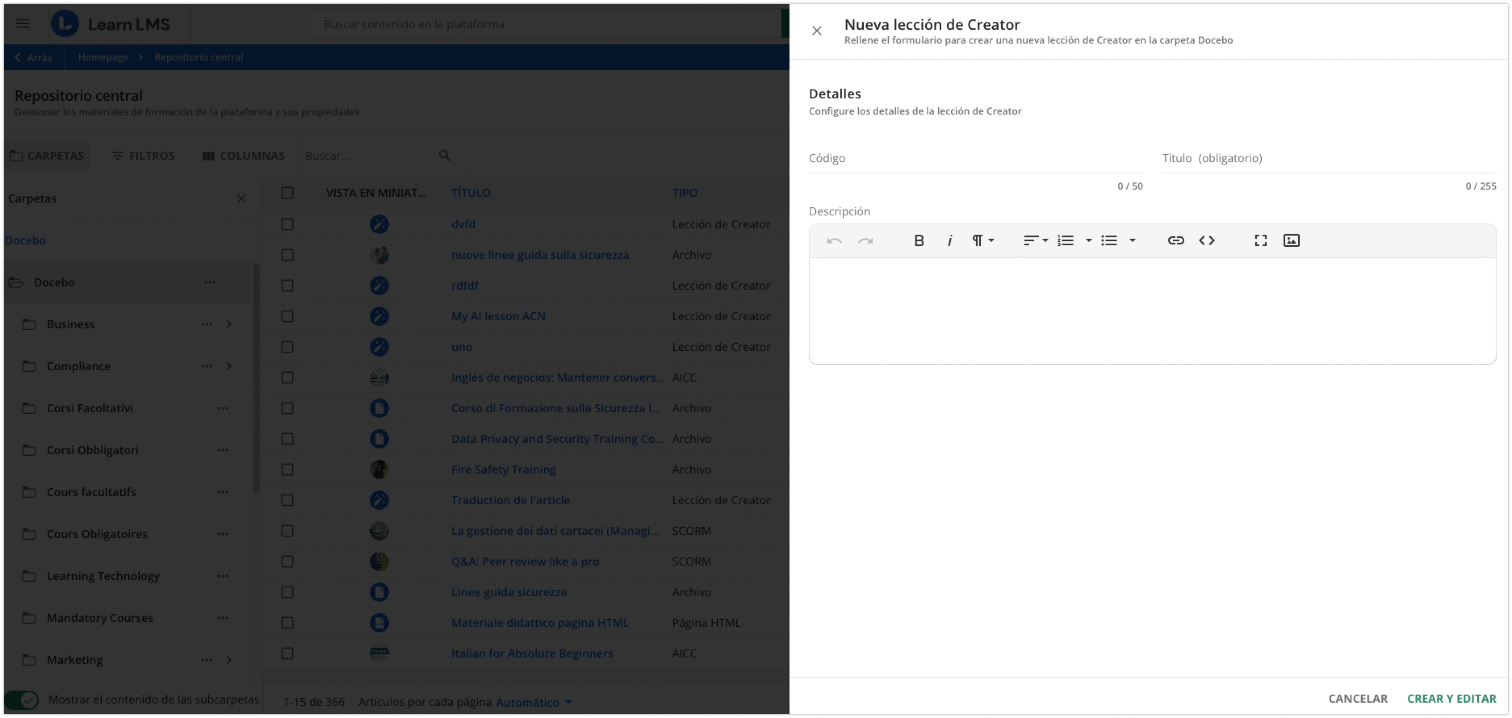The image size is (1512, 718).
Task: Check the box for nuove linee guida row
Action: click(x=287, y=255)
